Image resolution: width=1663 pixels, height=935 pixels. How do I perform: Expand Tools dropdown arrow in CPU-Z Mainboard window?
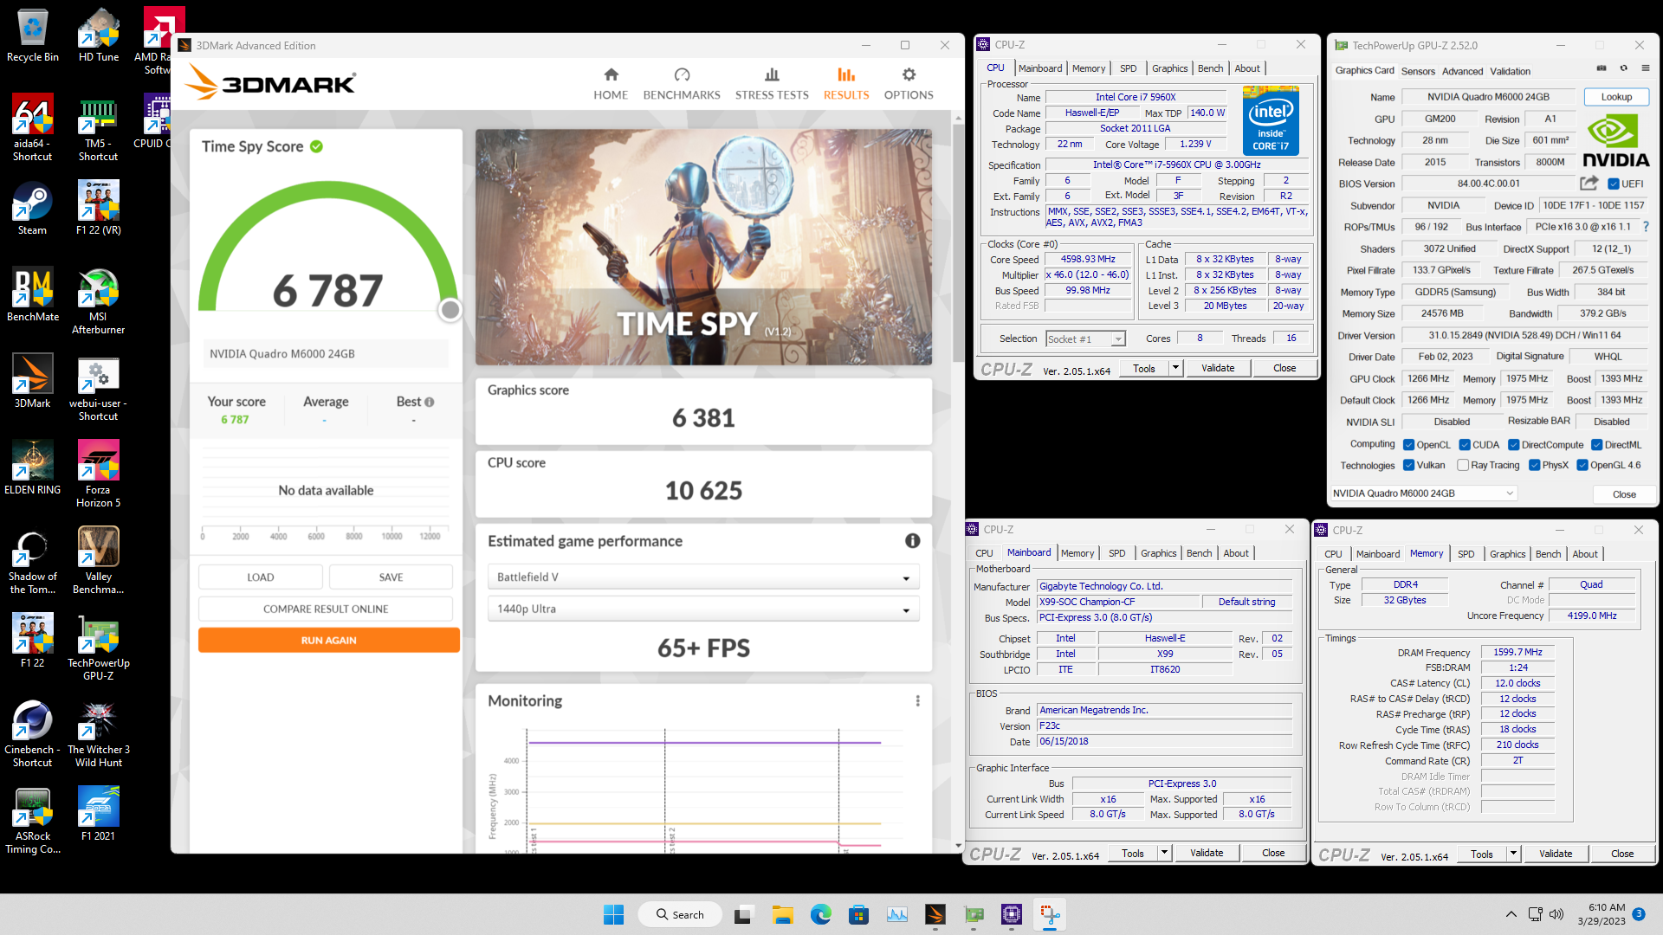pyautogui.click(x=1164, y=853)
